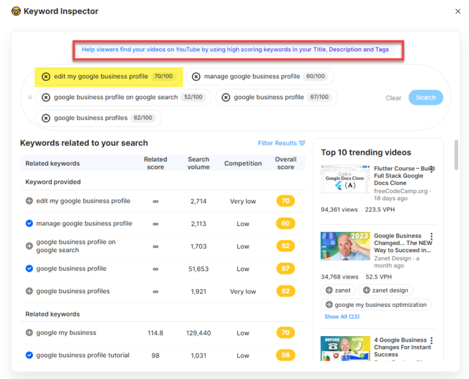
Task: Add 'google business profiles' keyword row
Action: [x=29, y=291]
